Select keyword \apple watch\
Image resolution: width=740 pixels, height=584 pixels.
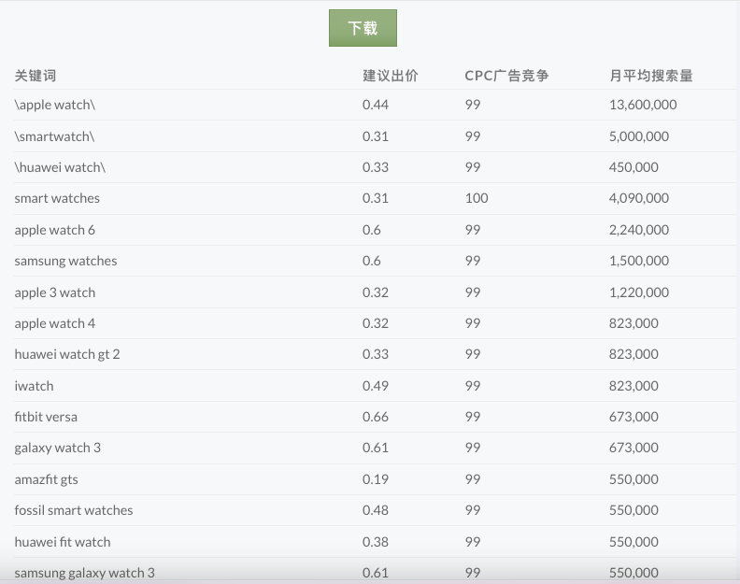[x=55, y=105]
